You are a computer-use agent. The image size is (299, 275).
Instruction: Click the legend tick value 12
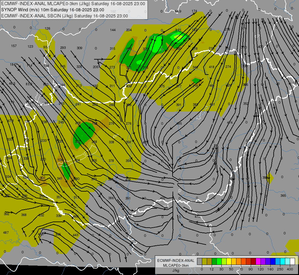point(212,269)
